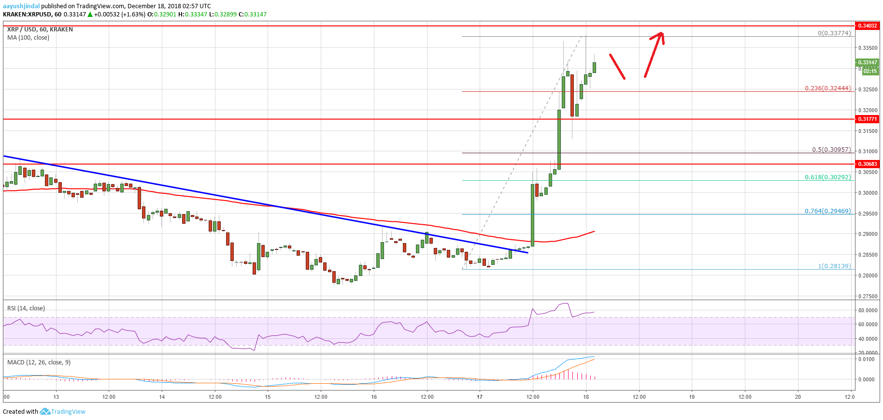Click the MACD 0.0100 axis value
This screenshot has width=883, height=420.
click(x=866, y=359)
